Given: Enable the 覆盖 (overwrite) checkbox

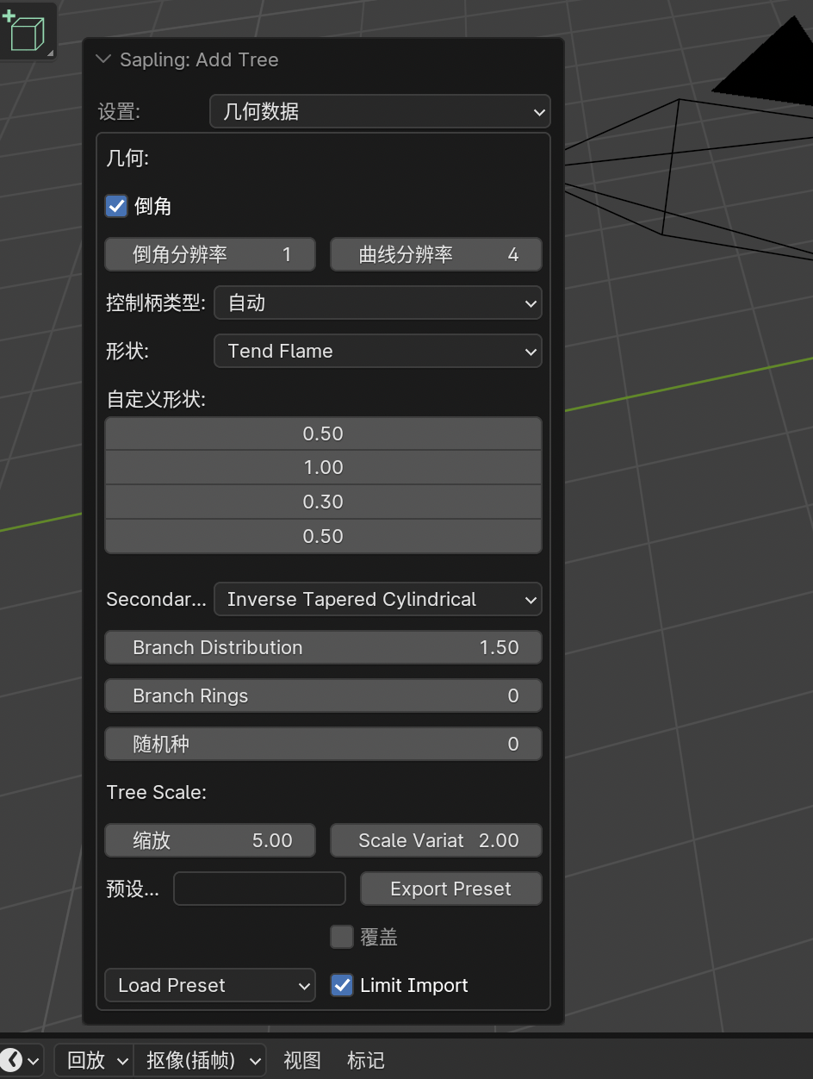Looking at the screenshot, I should click(342, 937).
